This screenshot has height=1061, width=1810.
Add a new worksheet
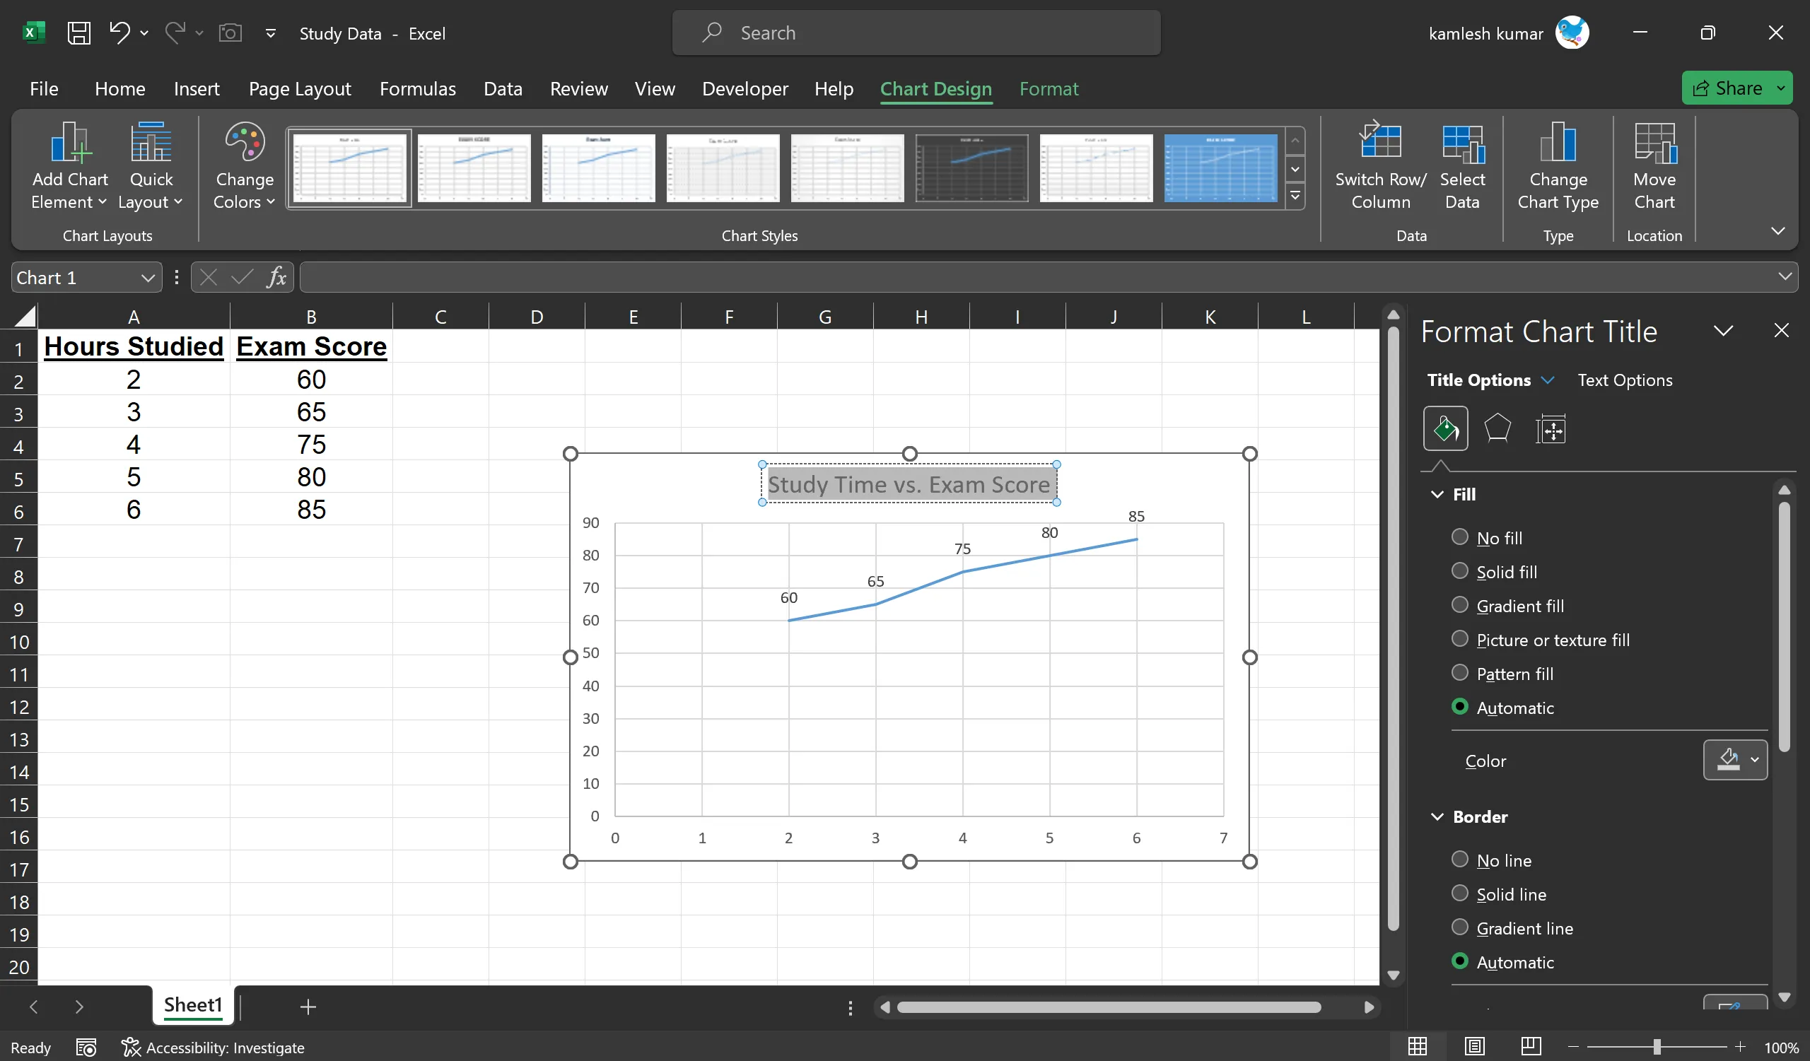coord(308,1007)
